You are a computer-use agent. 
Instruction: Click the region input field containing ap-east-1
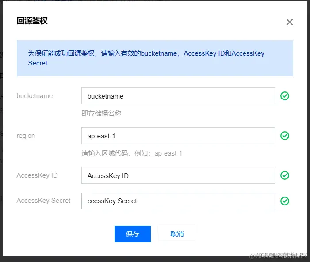(178, 136)
